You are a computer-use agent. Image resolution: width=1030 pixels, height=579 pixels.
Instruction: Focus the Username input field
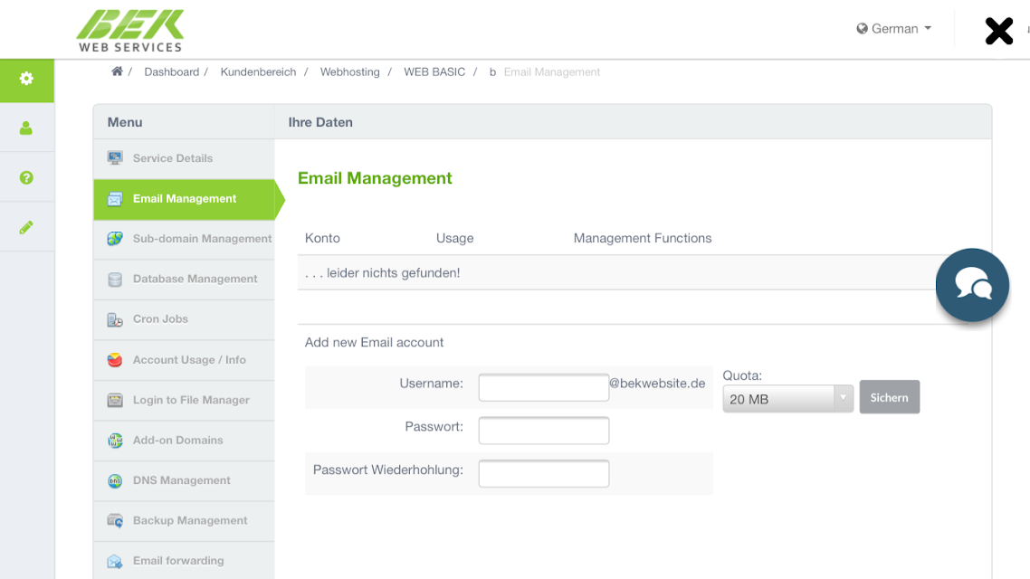[x=544, y=387]
